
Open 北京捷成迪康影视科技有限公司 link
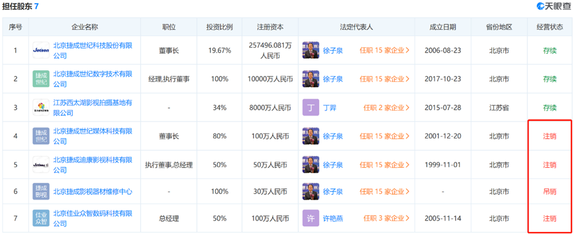tap(93, 165)
